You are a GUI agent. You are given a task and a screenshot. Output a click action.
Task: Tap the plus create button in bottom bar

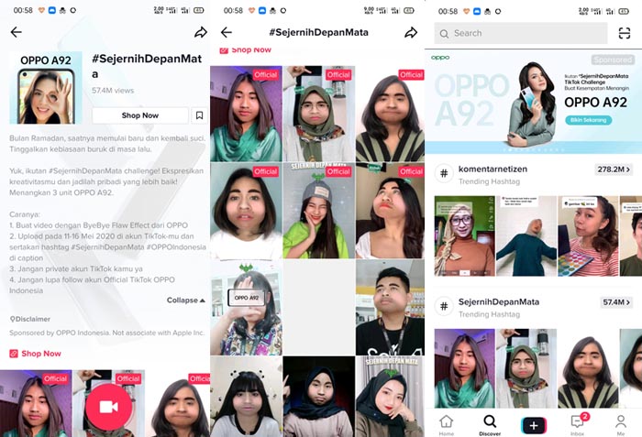tap(534, 425)
